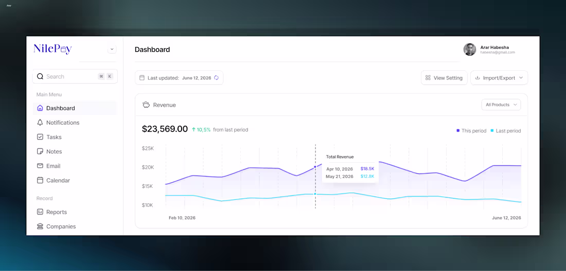Click the NilePay logo
This screenshot has width=566, height=271.
pyautogui.click(x=52, y=49)
